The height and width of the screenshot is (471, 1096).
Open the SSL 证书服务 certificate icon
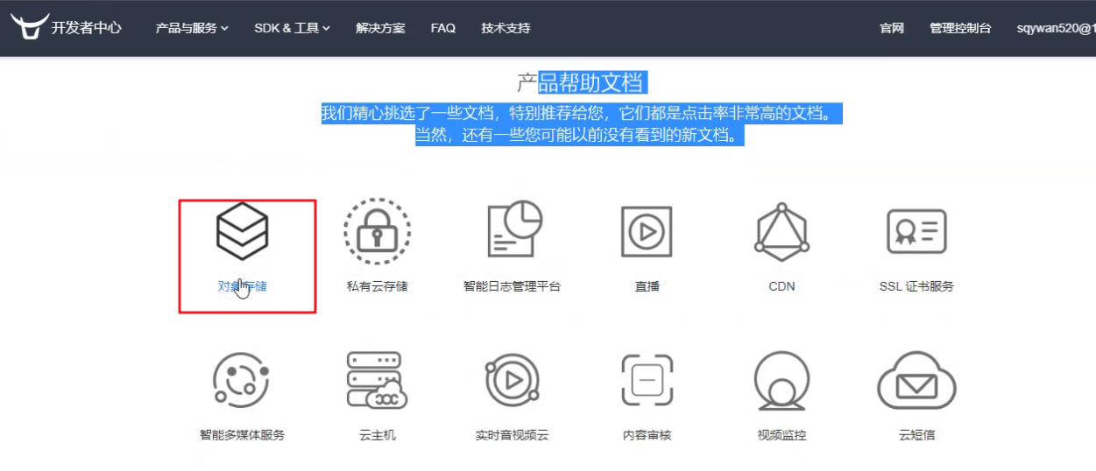[916, 231]
